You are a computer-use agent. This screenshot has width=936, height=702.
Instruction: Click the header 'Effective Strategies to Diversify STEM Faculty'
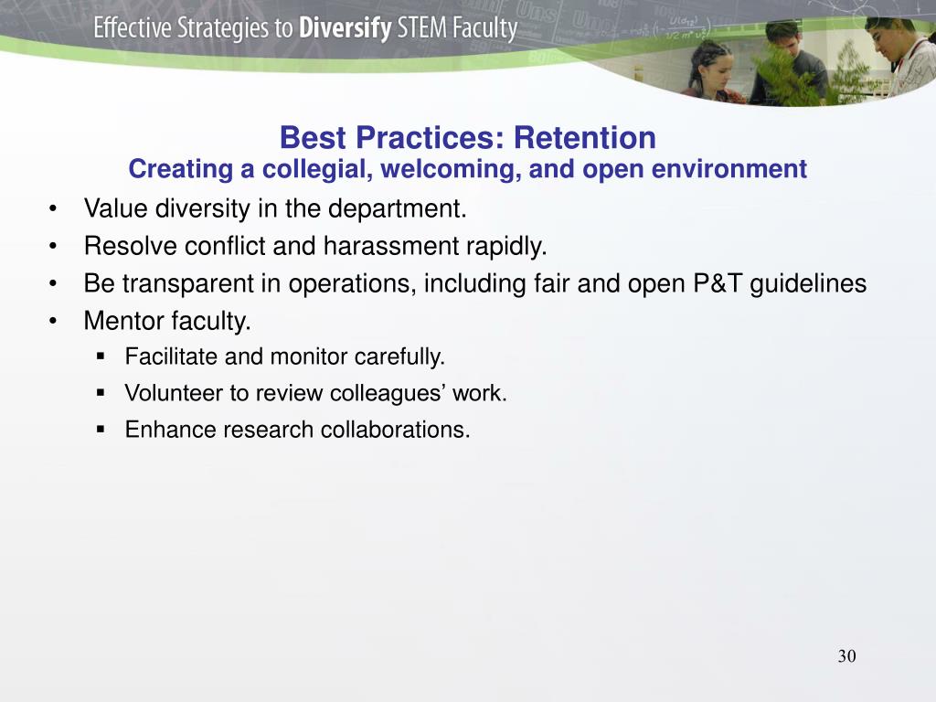[x=305, y=28]
